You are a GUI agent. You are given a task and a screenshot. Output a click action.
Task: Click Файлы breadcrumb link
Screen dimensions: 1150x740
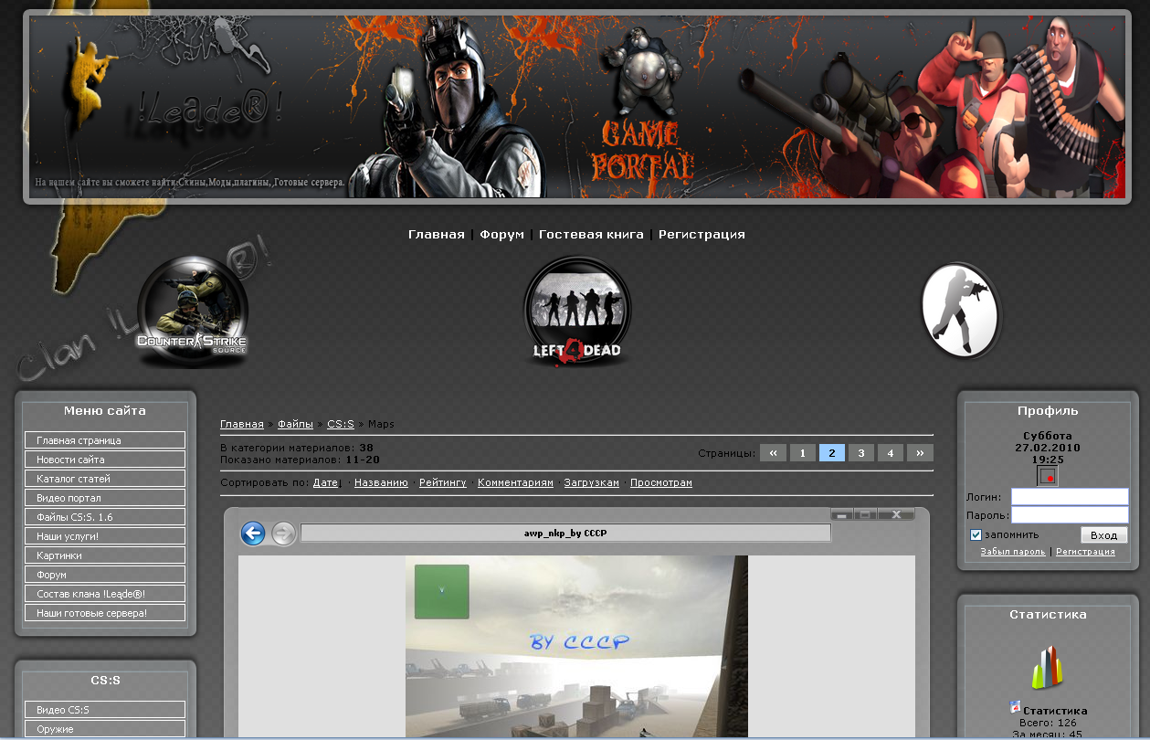pyautogui.click(x=295, y=424)
